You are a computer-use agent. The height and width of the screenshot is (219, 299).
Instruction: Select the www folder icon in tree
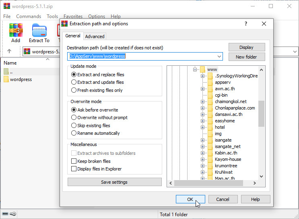point(203,69)
